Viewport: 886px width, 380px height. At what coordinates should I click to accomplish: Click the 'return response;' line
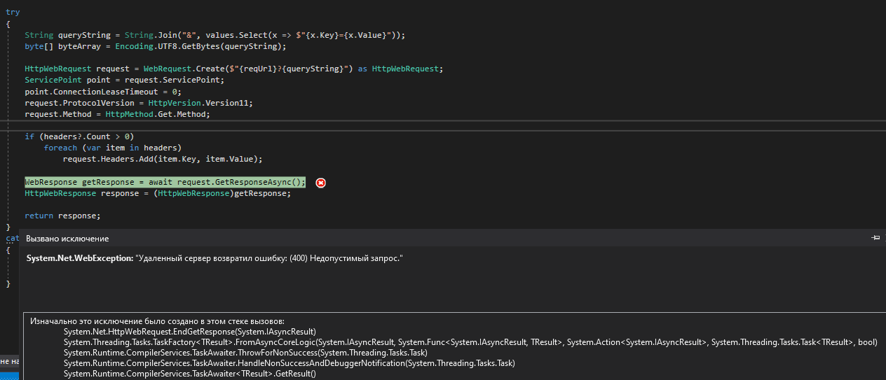tap(62, 216)
